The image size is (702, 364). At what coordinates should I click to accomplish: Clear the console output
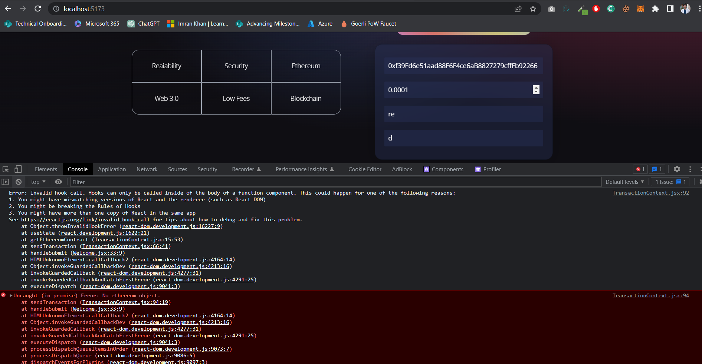pyautogui.click(x=19, y=182)
